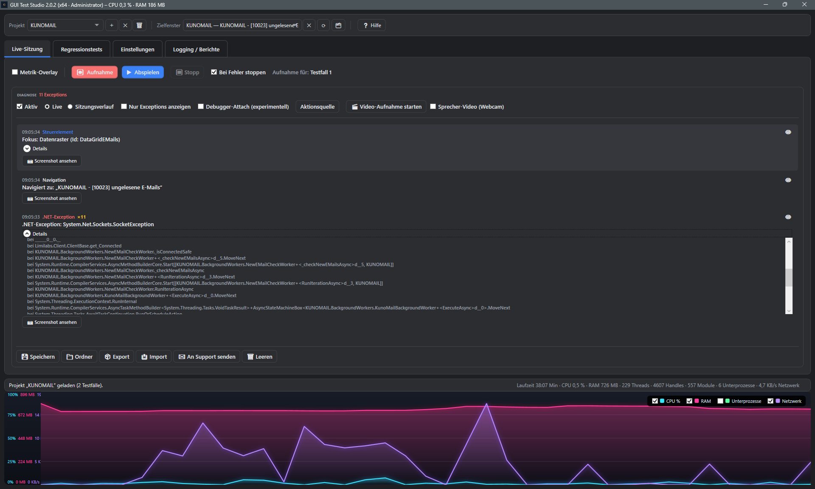815x489 pixels.
Task: View screenshot for .NET-Exception entry
Action: tap(52, 322)
